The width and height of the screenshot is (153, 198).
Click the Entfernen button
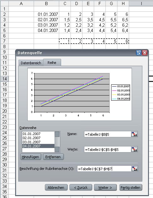coord(53,157)
